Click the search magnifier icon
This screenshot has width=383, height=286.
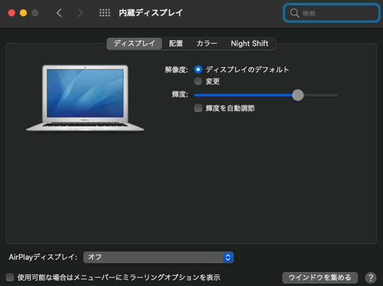click(294, 13)
